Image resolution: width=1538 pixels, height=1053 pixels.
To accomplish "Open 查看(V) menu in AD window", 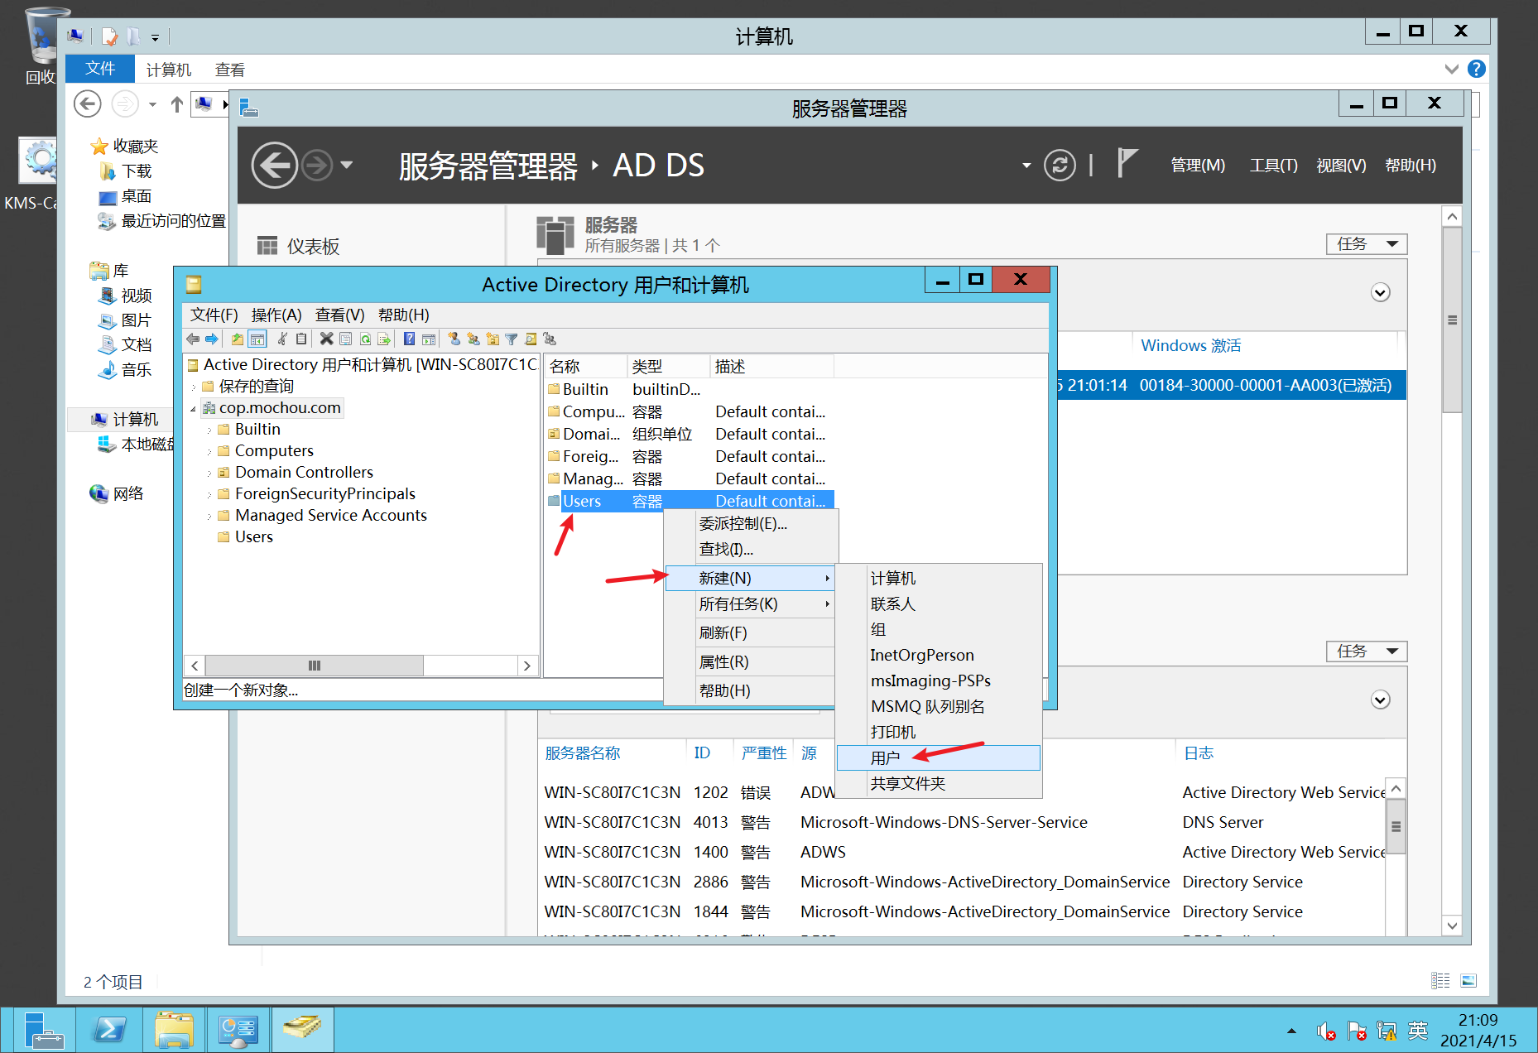I will click(x=339, y=315).
